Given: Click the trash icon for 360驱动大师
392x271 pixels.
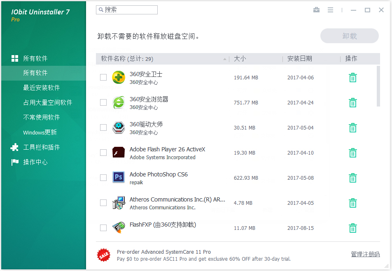Looking at the screenshot, I should coord(353,127).
